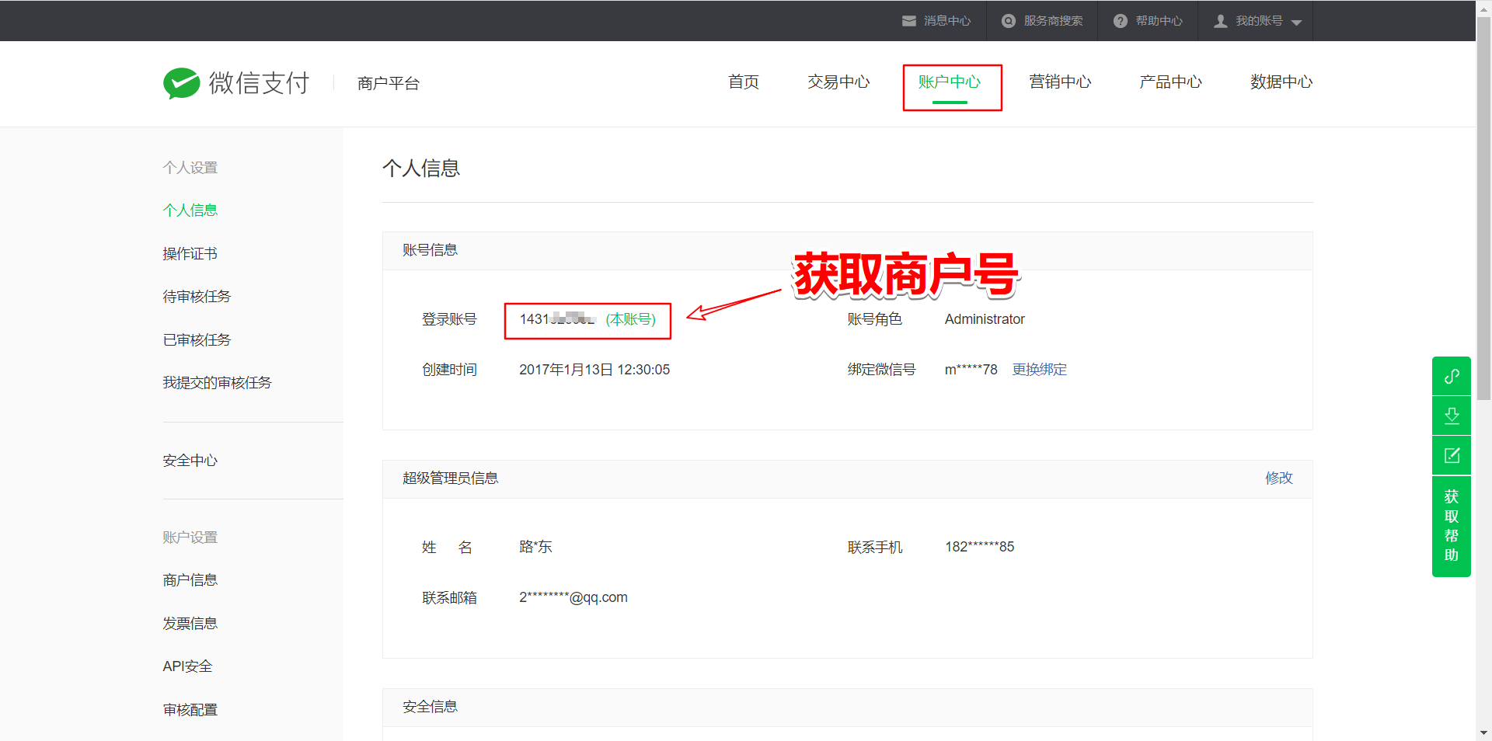The image size is (1492, 741).
Task: Click the contact phone 182******85
Action: point(979,547)
